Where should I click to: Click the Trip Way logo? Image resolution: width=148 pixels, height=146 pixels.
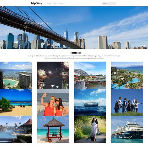coord(36,4)
